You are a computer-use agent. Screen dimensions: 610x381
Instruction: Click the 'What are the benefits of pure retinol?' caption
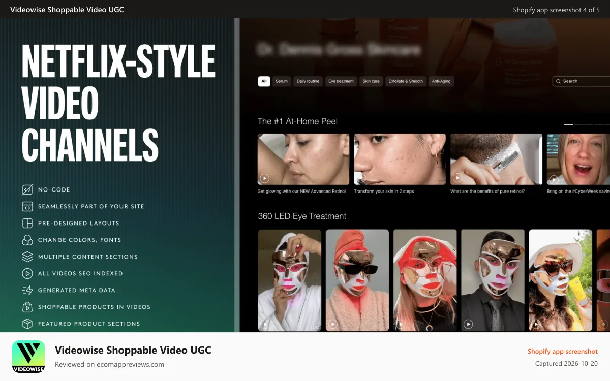point(487,192)
